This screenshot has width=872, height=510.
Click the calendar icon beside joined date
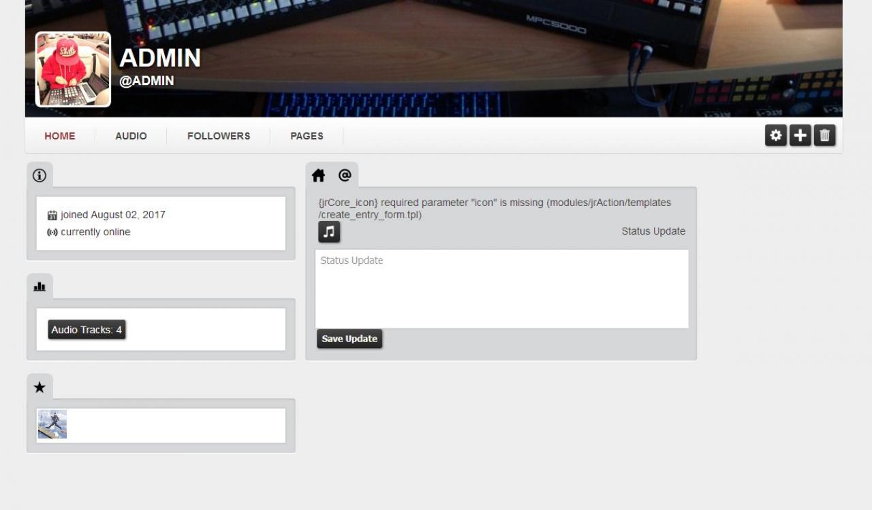pos(52,216)
